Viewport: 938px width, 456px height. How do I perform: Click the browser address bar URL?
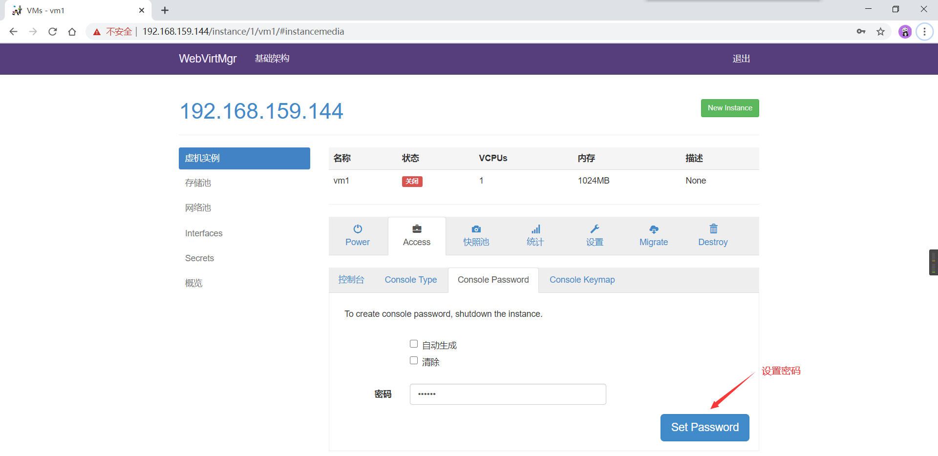click(x=243, y=32)
